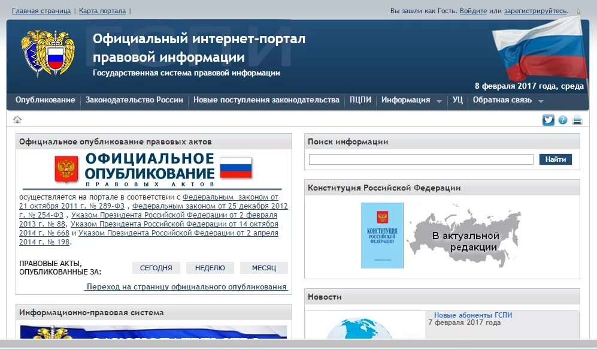The width and height of the screenshot is (597, 350).
Task: Open the Информация menu
Action: pyautogui.click(x=406, y=100)
